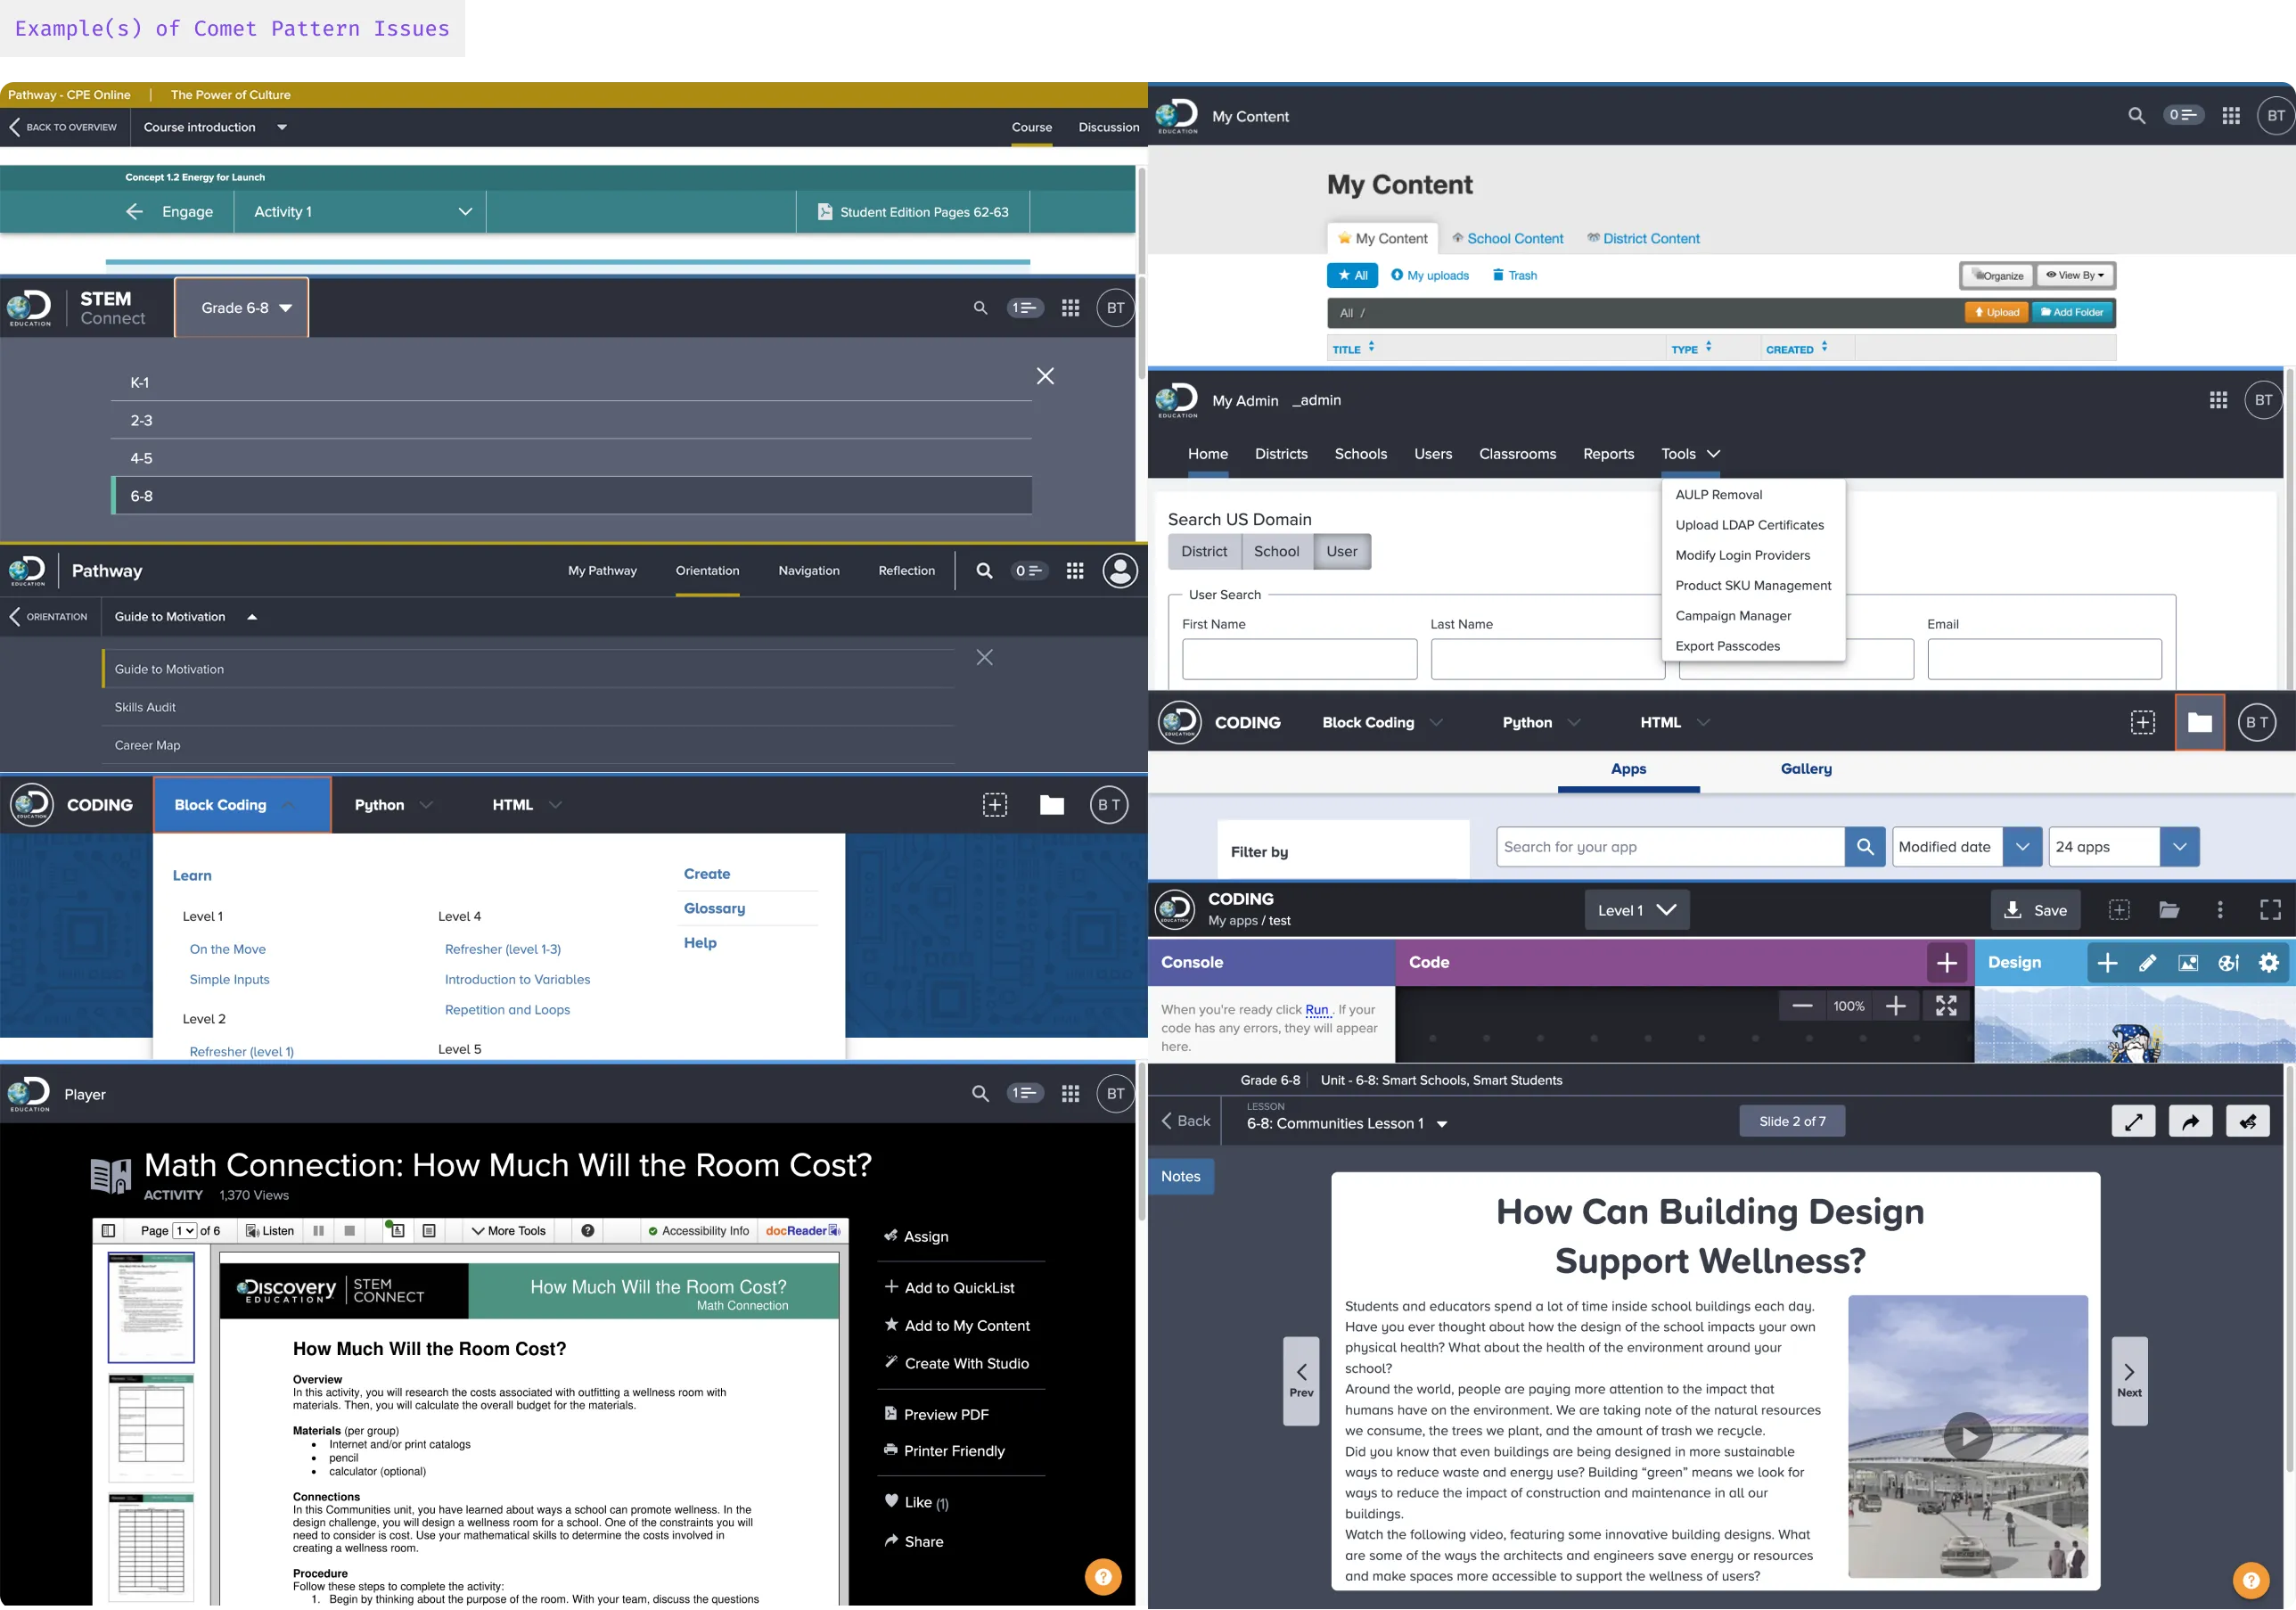
Task: Open the Activity 1 dropdown
Action: [360, 212]
